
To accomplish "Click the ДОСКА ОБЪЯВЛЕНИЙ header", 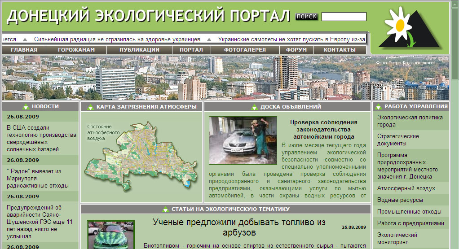I will click(x=287, y=107).
